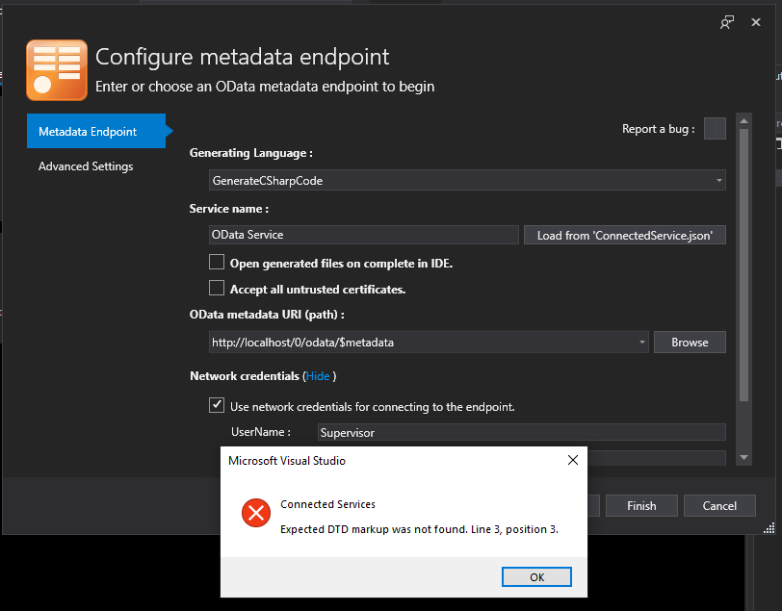Click the 'Expected DTD markup was not found' message
Screen dimensions: 782x611
point(419,529)
